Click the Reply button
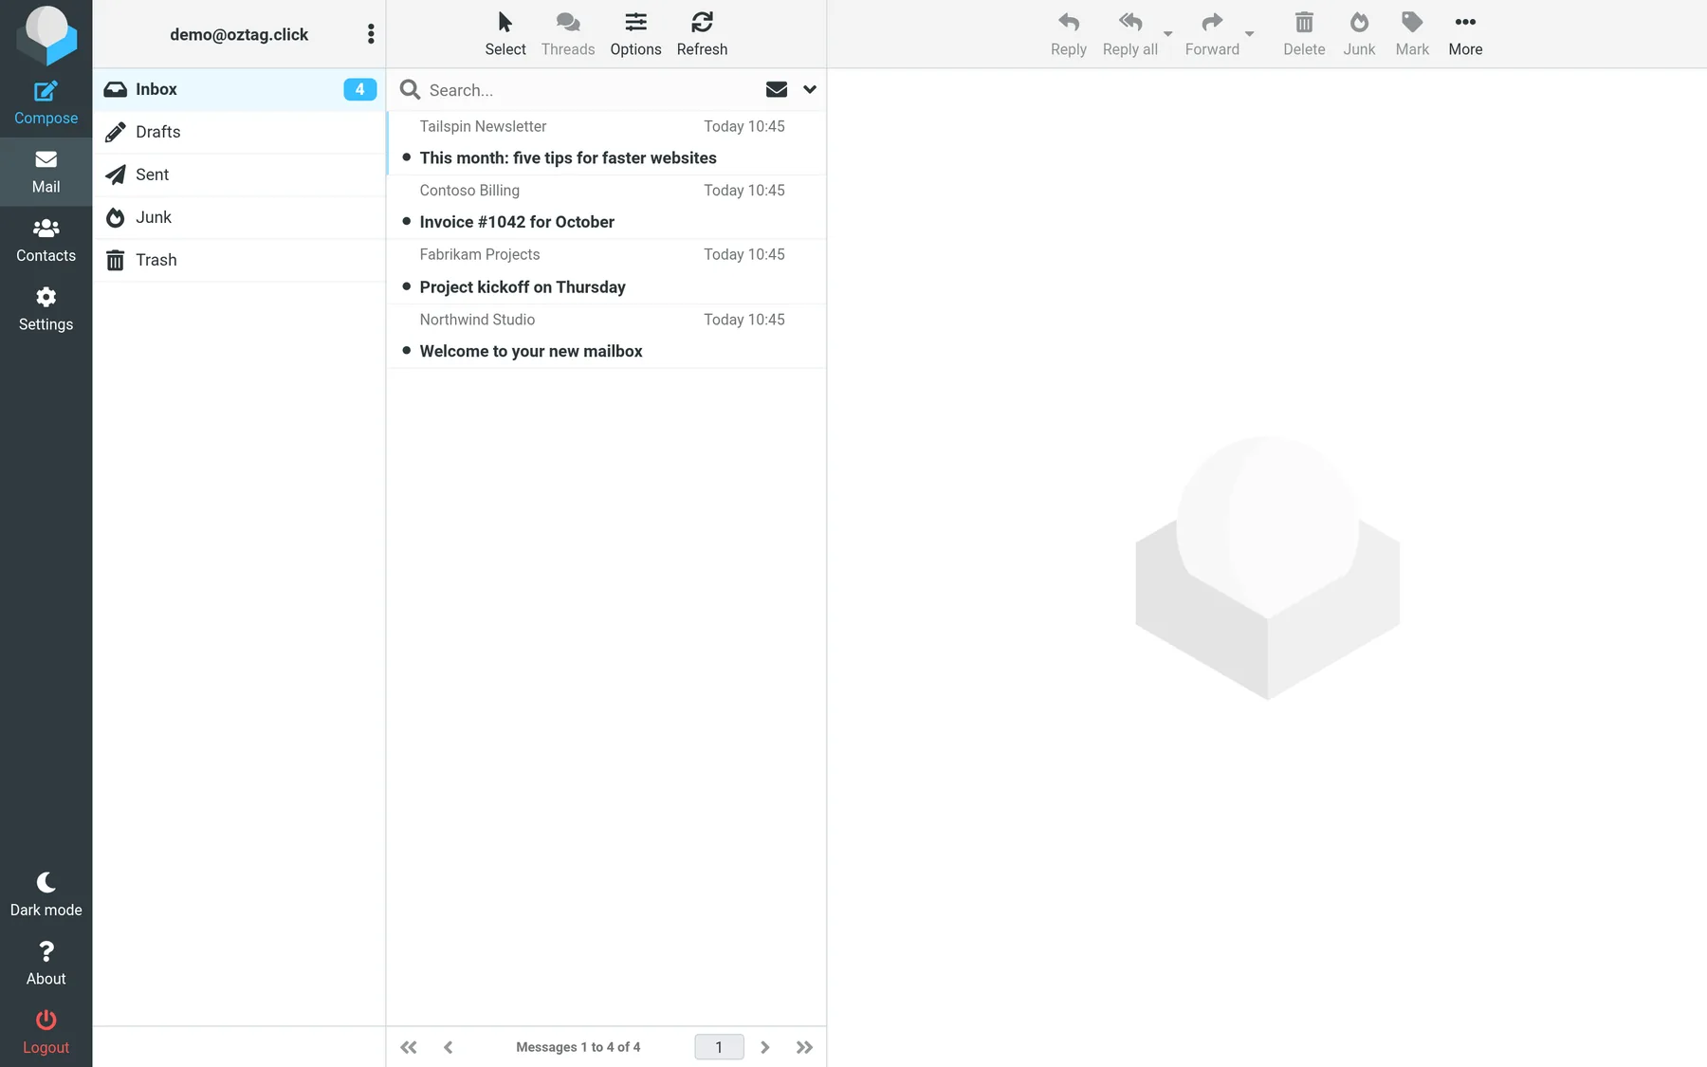Image resolution: width=1707 pixels, height=1067 pixels. (1069, 34)
